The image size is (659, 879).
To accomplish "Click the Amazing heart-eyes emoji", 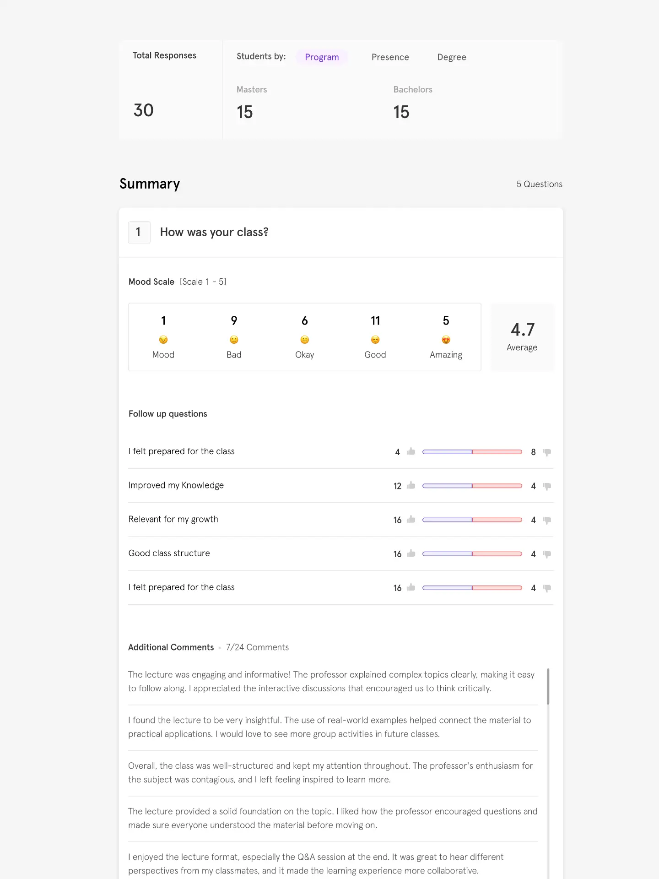I will coord(446,340).
